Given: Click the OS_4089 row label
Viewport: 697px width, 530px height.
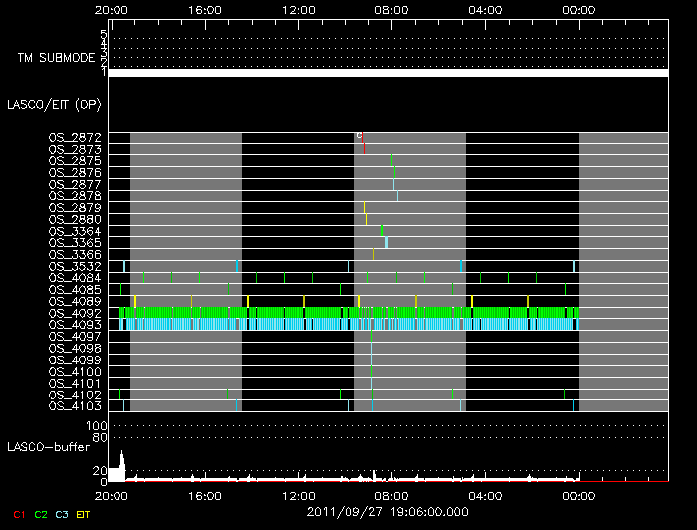Looking at the screenshot, I should coord(75,301).
